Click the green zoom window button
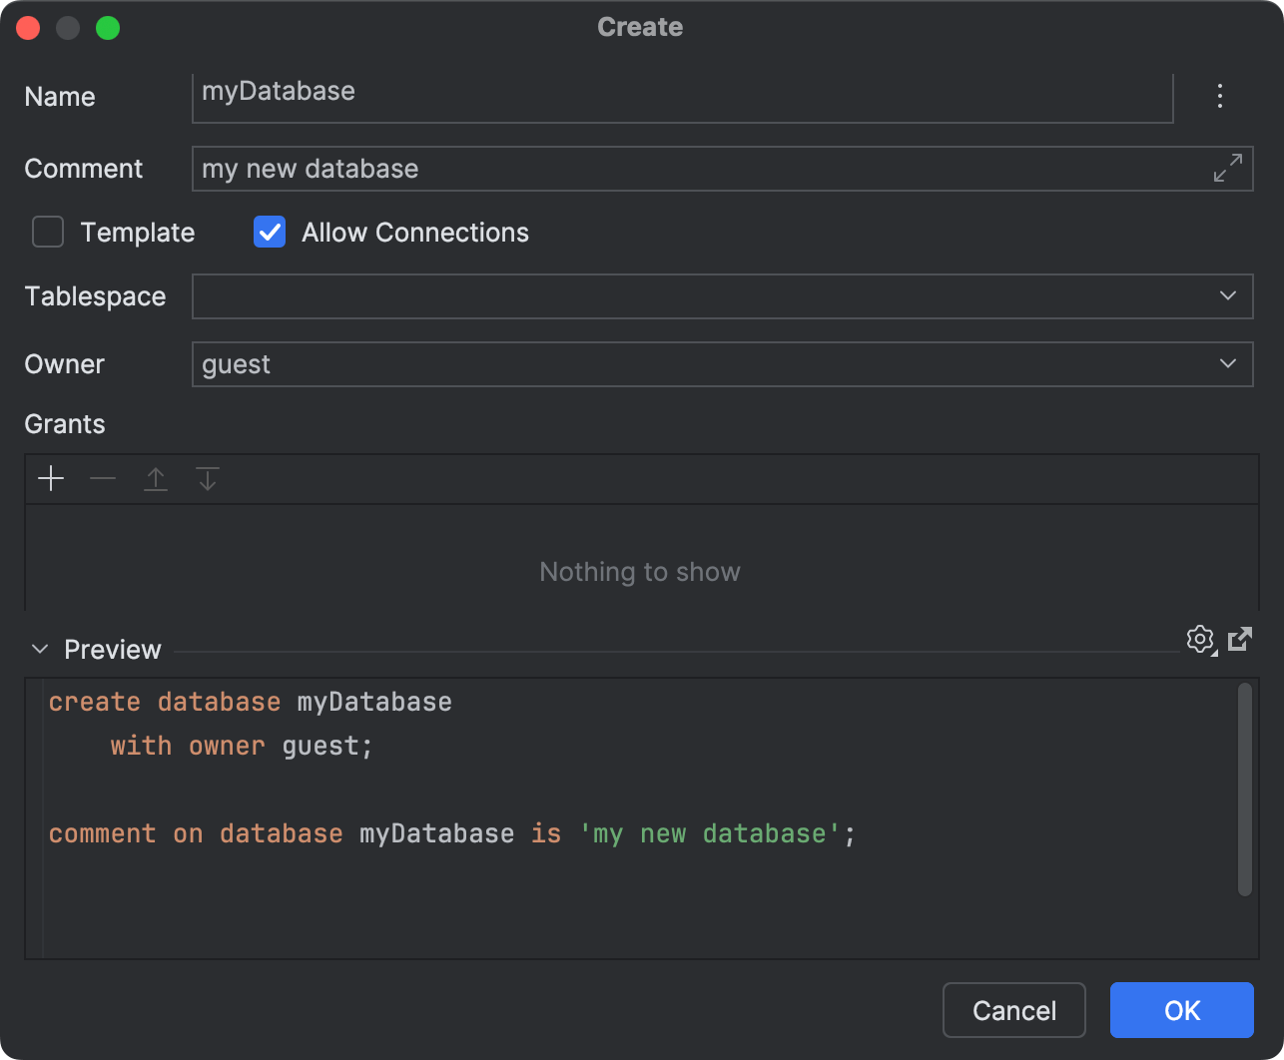 click(x=108, y=28)
